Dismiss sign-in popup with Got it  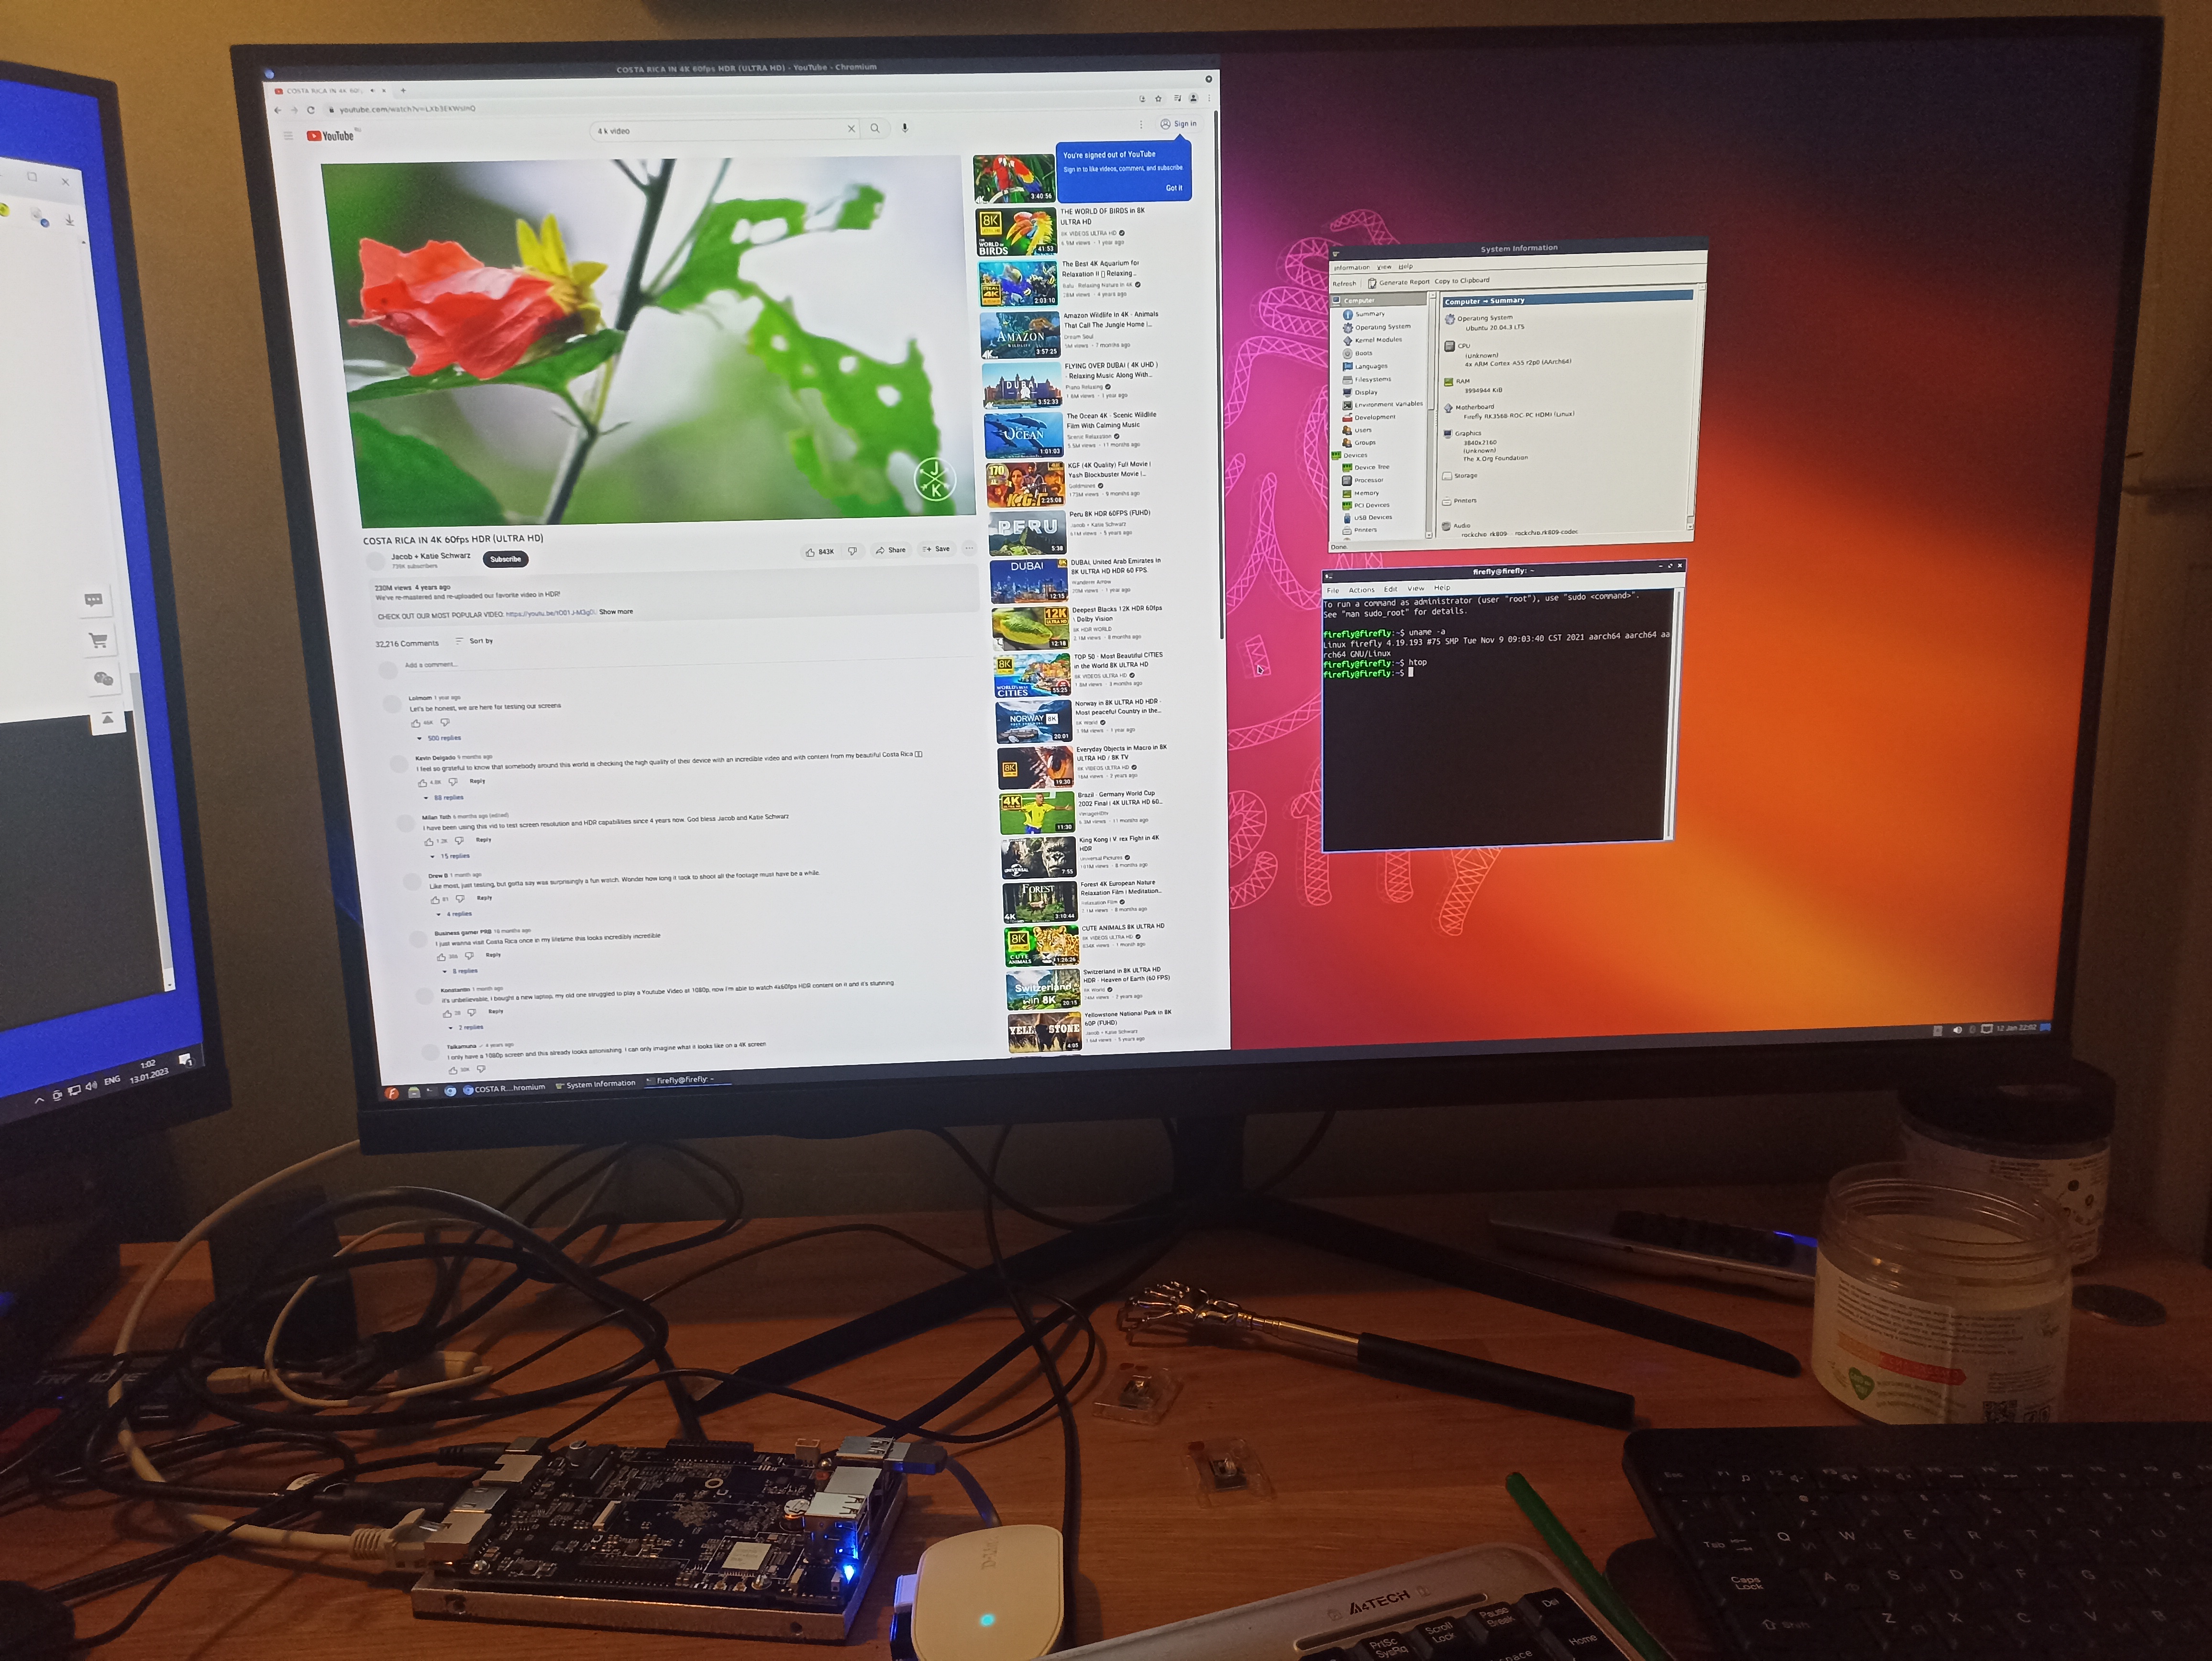coord(1173,188)
